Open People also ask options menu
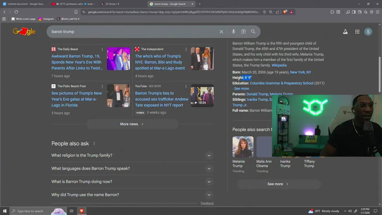 click(94, 144)
